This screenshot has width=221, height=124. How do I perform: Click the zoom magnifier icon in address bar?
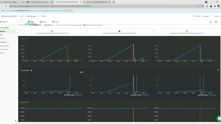pyautogui.click(x=199, y=6)
